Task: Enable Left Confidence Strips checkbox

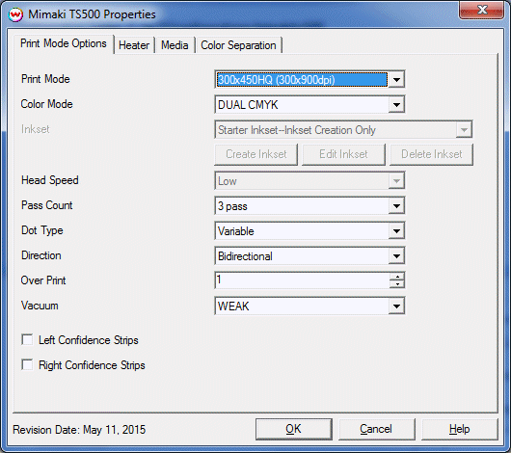Action: 27,339
